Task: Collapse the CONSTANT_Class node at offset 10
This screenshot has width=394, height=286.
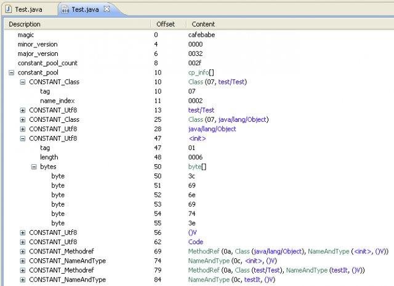Action: tap(23, 82)
